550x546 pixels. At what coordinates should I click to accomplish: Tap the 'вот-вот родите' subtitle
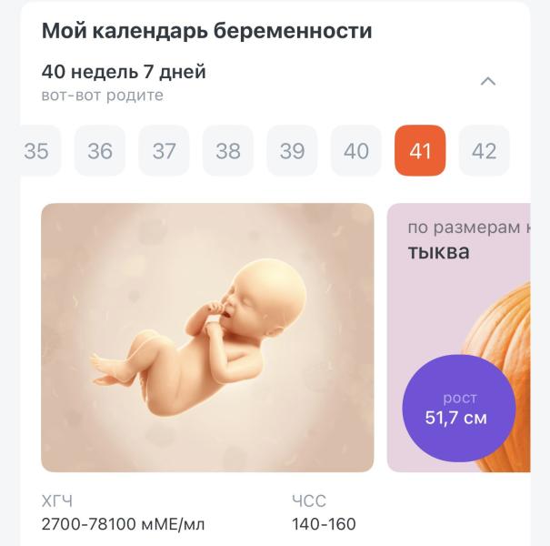click(103, 96)
